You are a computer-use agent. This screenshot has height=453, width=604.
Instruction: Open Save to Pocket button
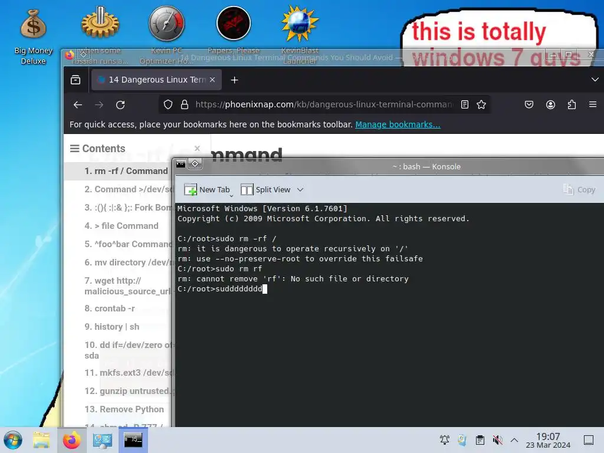tap(529, 104)
